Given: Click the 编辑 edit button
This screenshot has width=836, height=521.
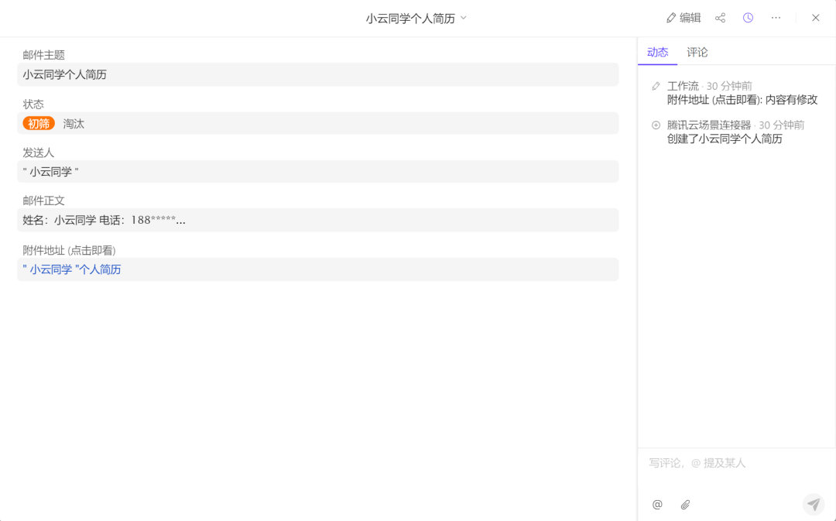Looking at the screenshot, I should [684, 18].
